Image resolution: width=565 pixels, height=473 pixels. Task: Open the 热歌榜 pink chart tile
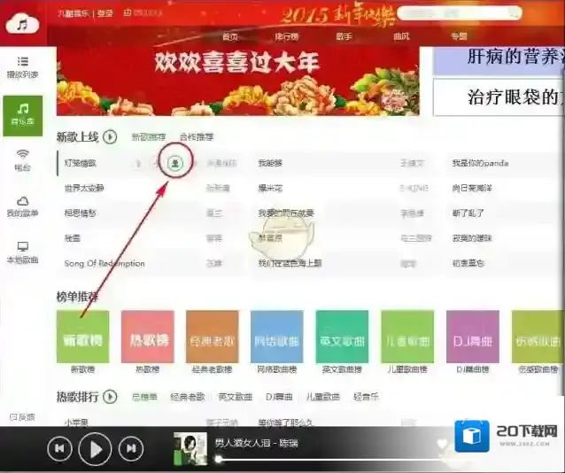148,337
